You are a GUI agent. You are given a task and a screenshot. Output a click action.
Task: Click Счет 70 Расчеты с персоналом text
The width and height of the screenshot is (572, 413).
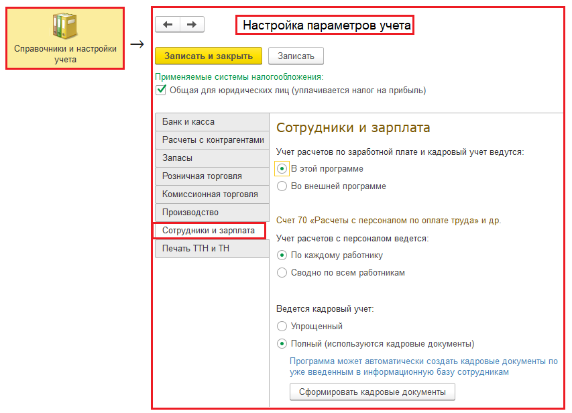click(388, 221)
